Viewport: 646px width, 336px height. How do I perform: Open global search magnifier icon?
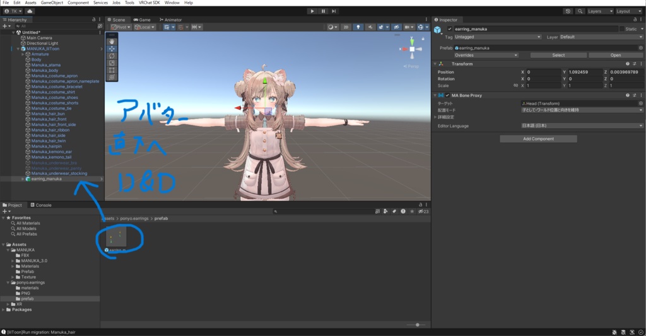tap(580, 11)
